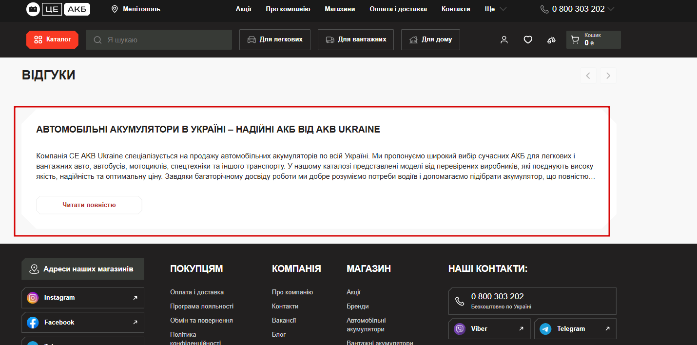
Task: Open the shopping cart Кошик
Action: click(x=594, y=39)
